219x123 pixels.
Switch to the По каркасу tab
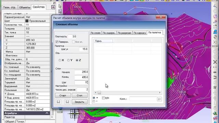[140, 33]
